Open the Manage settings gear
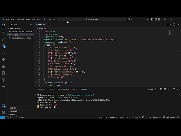This screenshot has height=136, width=181. click(x=3, y=112)
